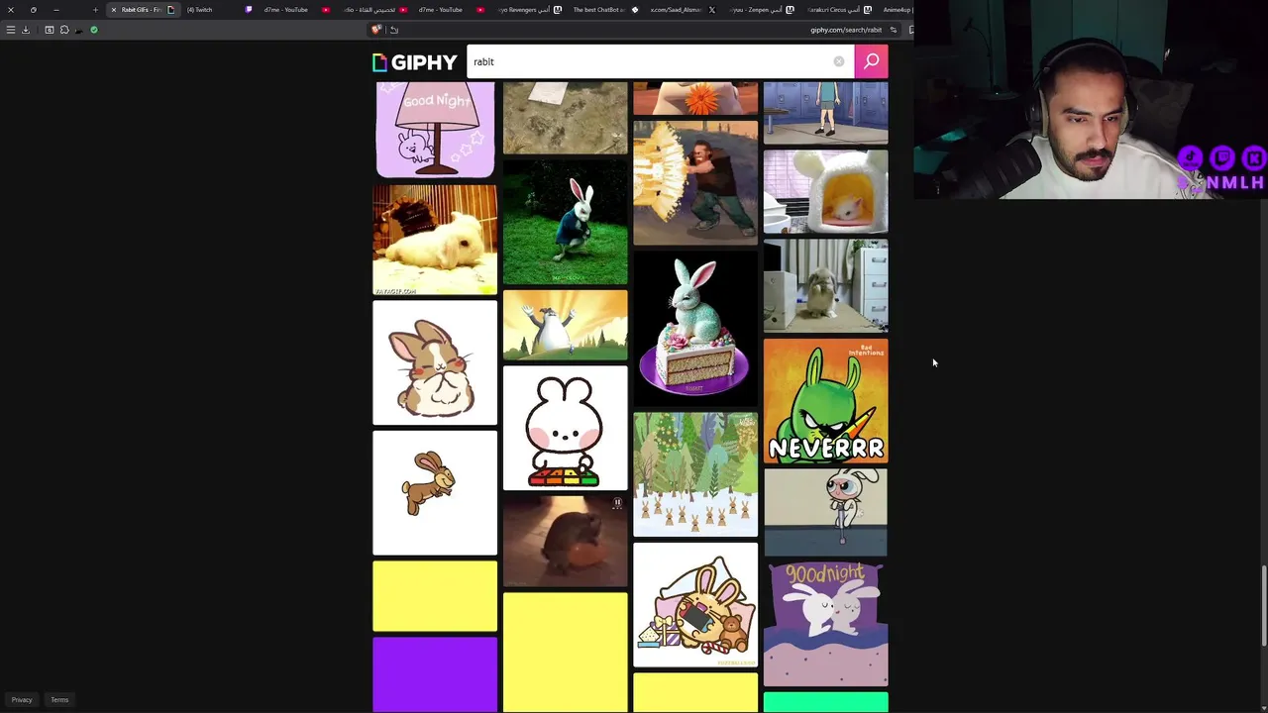
Task: Click the purple placeholder tile
Action: (x=435, y=674)
